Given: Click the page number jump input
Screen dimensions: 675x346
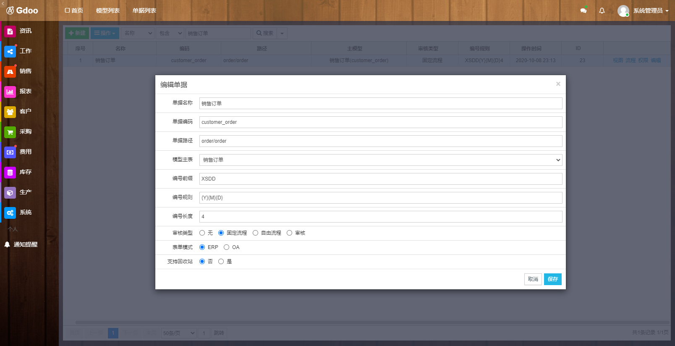Looking at the screenshot, I should [x=204, y=333].
